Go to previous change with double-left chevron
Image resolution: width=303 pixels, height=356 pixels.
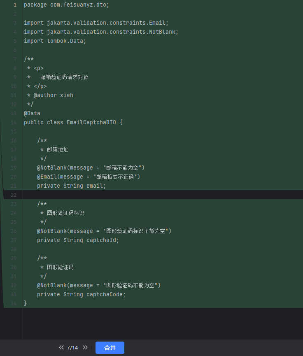[61, 348]
